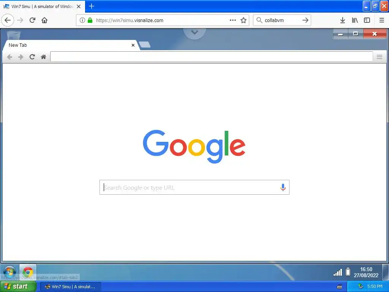The image size is (389, 292).
Task: Reload the Firefox page
Action: tap(33, 20)
